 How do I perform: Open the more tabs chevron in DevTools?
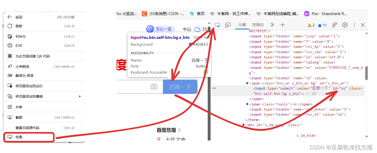272,25
